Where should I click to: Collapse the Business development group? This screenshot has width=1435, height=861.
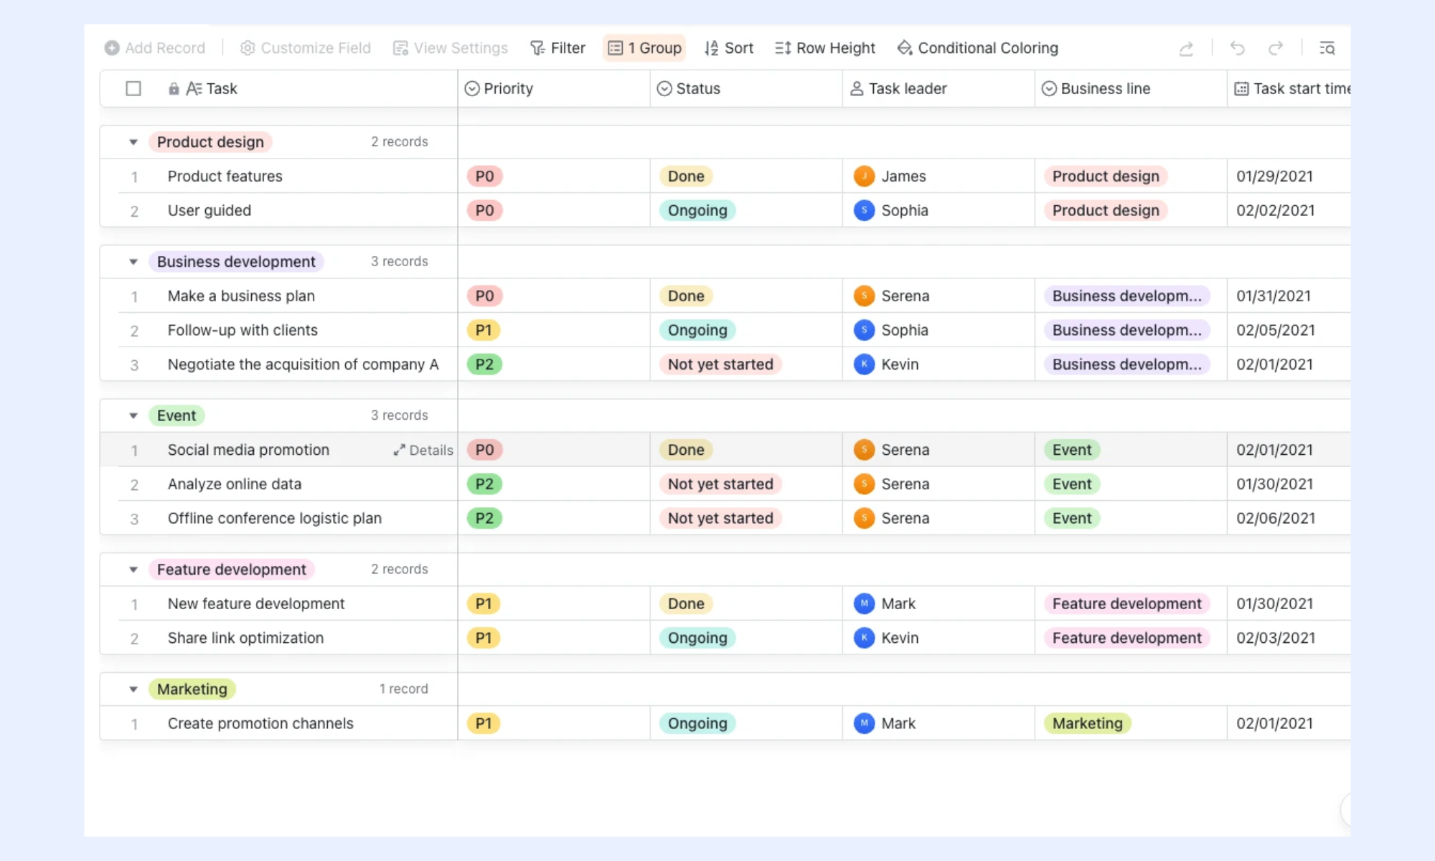click(x=133, y=262)
